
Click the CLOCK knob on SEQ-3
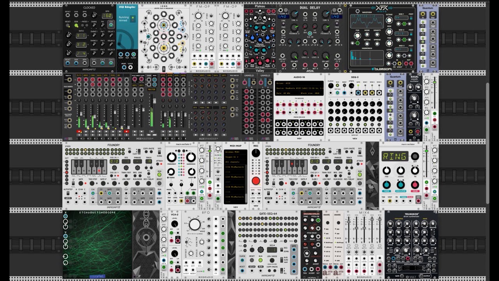pos(331,86)
